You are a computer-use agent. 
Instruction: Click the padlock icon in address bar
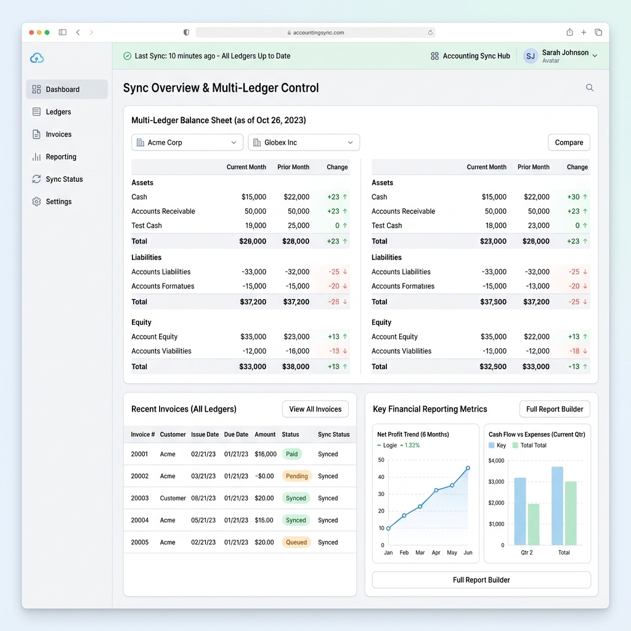point(289,33)
